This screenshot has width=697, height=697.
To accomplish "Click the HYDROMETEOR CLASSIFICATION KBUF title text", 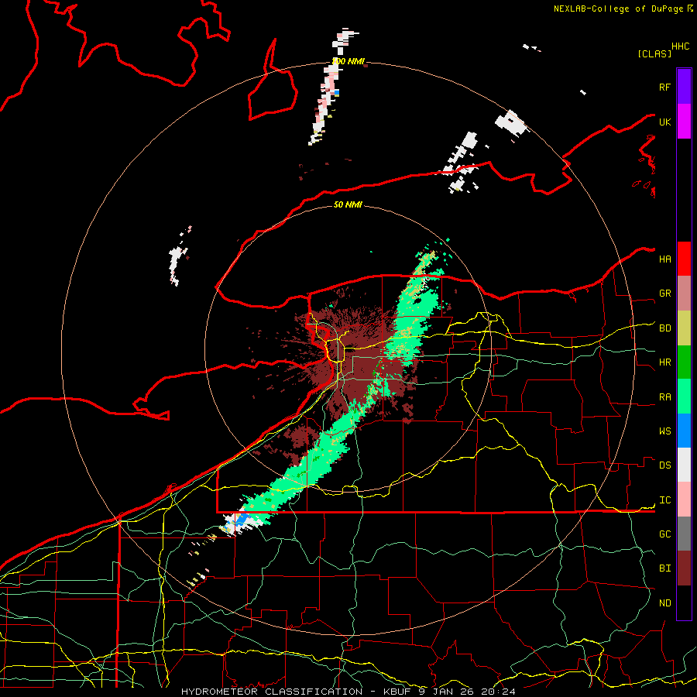I will click(x=348, y=692).
